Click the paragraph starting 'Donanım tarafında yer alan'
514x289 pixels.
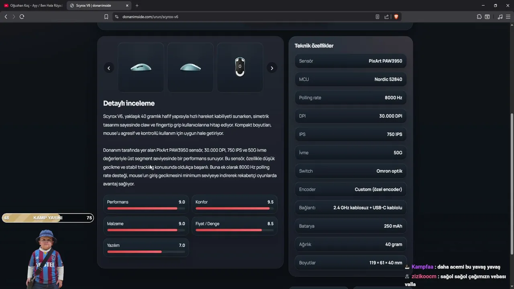(x=190, y=167)
